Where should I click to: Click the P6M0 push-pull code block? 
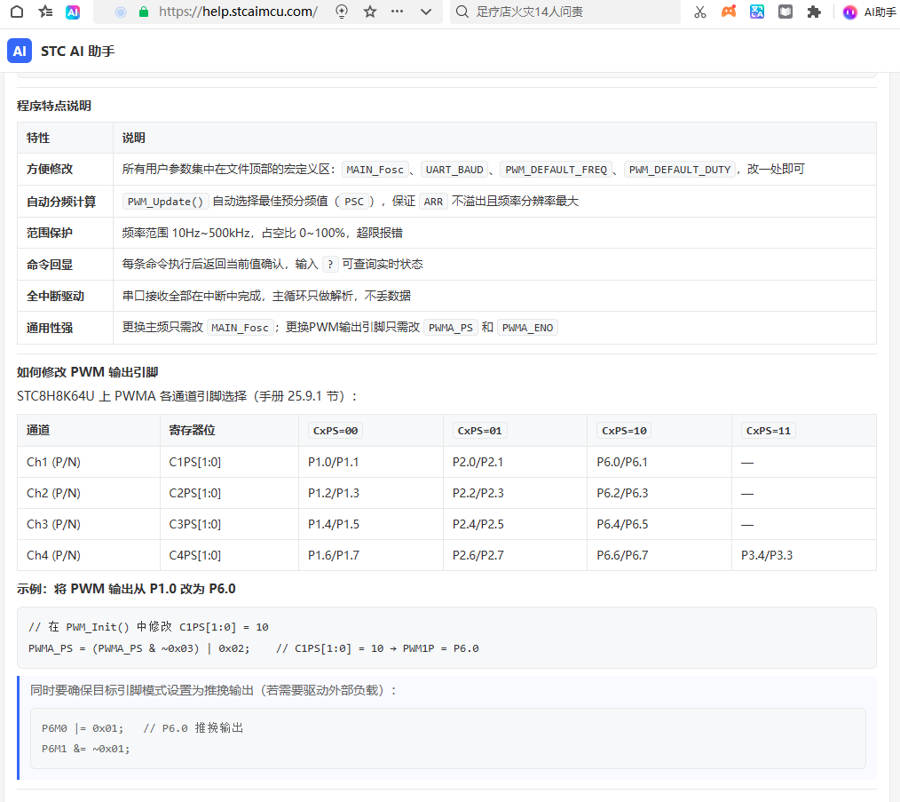(447, 738)
